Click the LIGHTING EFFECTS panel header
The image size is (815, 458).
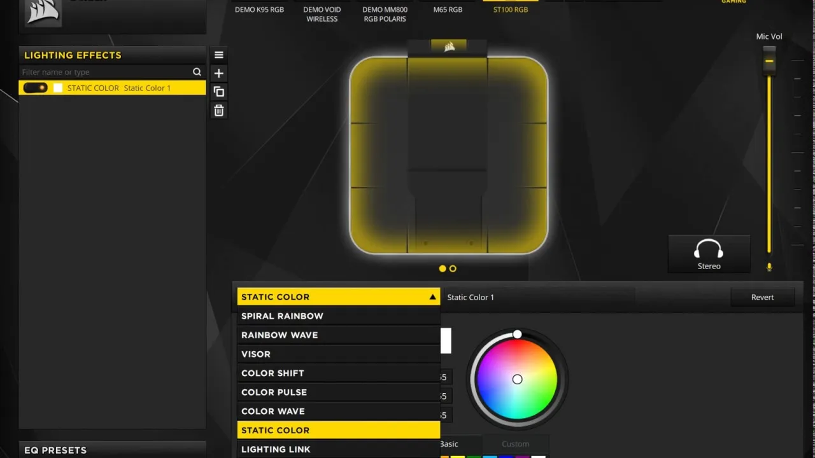[112, 55]
